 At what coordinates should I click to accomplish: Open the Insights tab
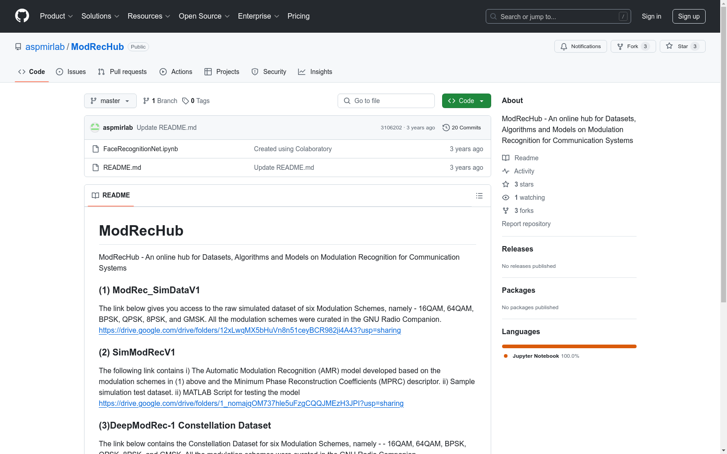315,72
